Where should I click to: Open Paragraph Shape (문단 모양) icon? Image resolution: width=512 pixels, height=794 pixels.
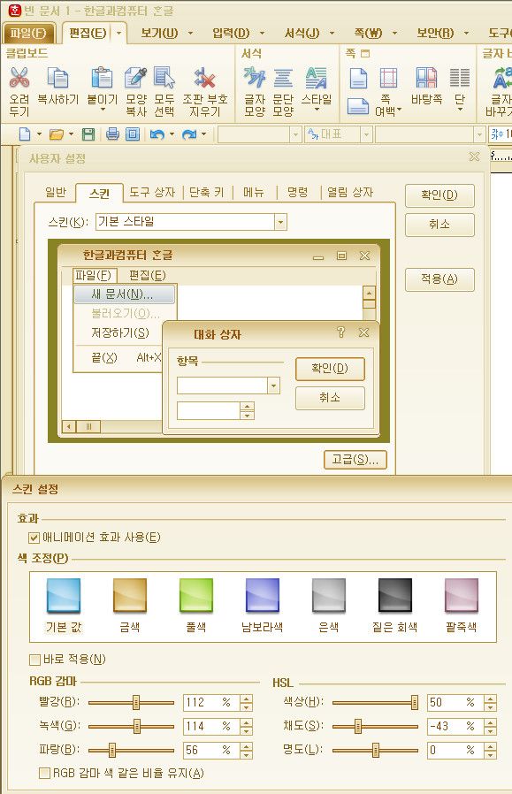point(283,78)
